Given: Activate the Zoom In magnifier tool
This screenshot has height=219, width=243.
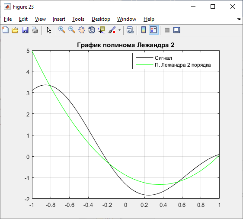Looking at the screenshot, I should click(x=62, y=30).
